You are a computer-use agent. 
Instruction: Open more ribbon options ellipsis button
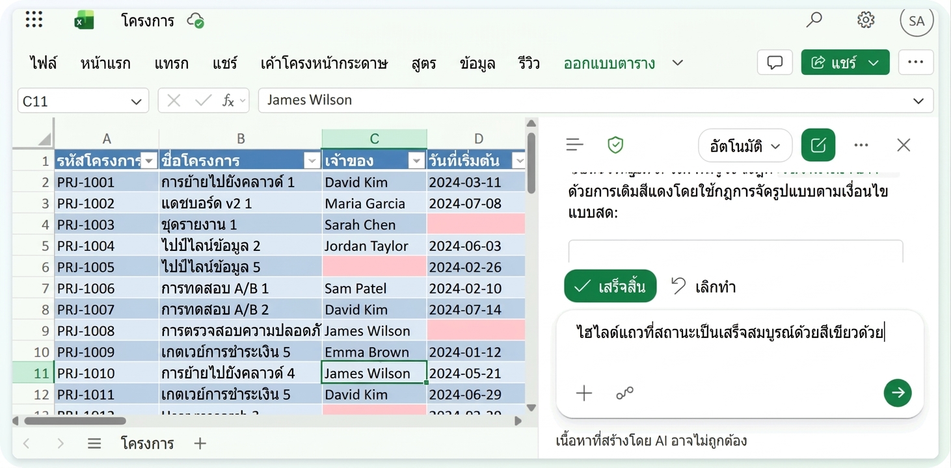[916, 62]
